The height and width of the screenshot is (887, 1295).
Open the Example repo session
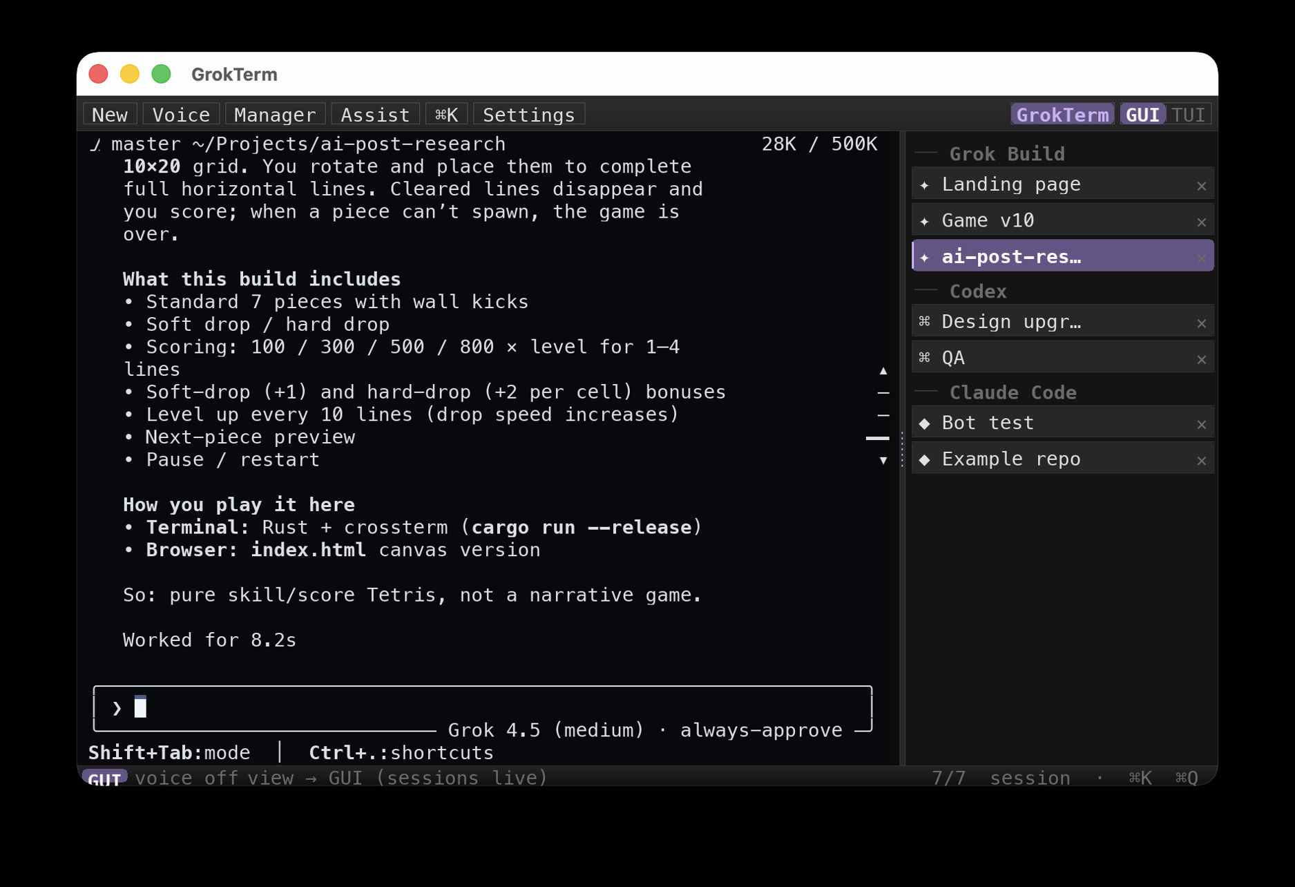(x=1062, y=459)
